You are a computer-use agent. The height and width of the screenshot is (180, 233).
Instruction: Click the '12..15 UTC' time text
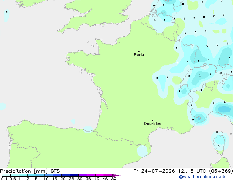(x=192, y=171)
